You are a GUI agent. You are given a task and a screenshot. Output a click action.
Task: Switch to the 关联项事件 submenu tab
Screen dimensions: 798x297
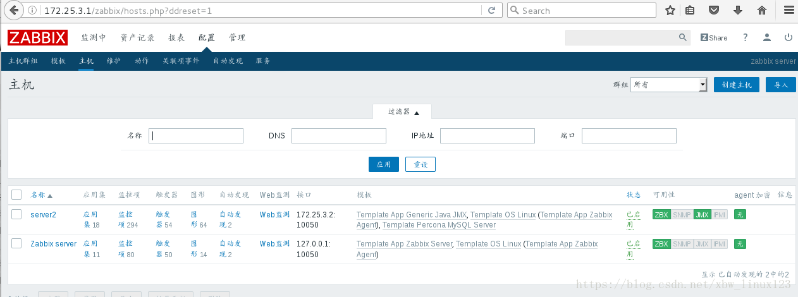pos(181,61)
